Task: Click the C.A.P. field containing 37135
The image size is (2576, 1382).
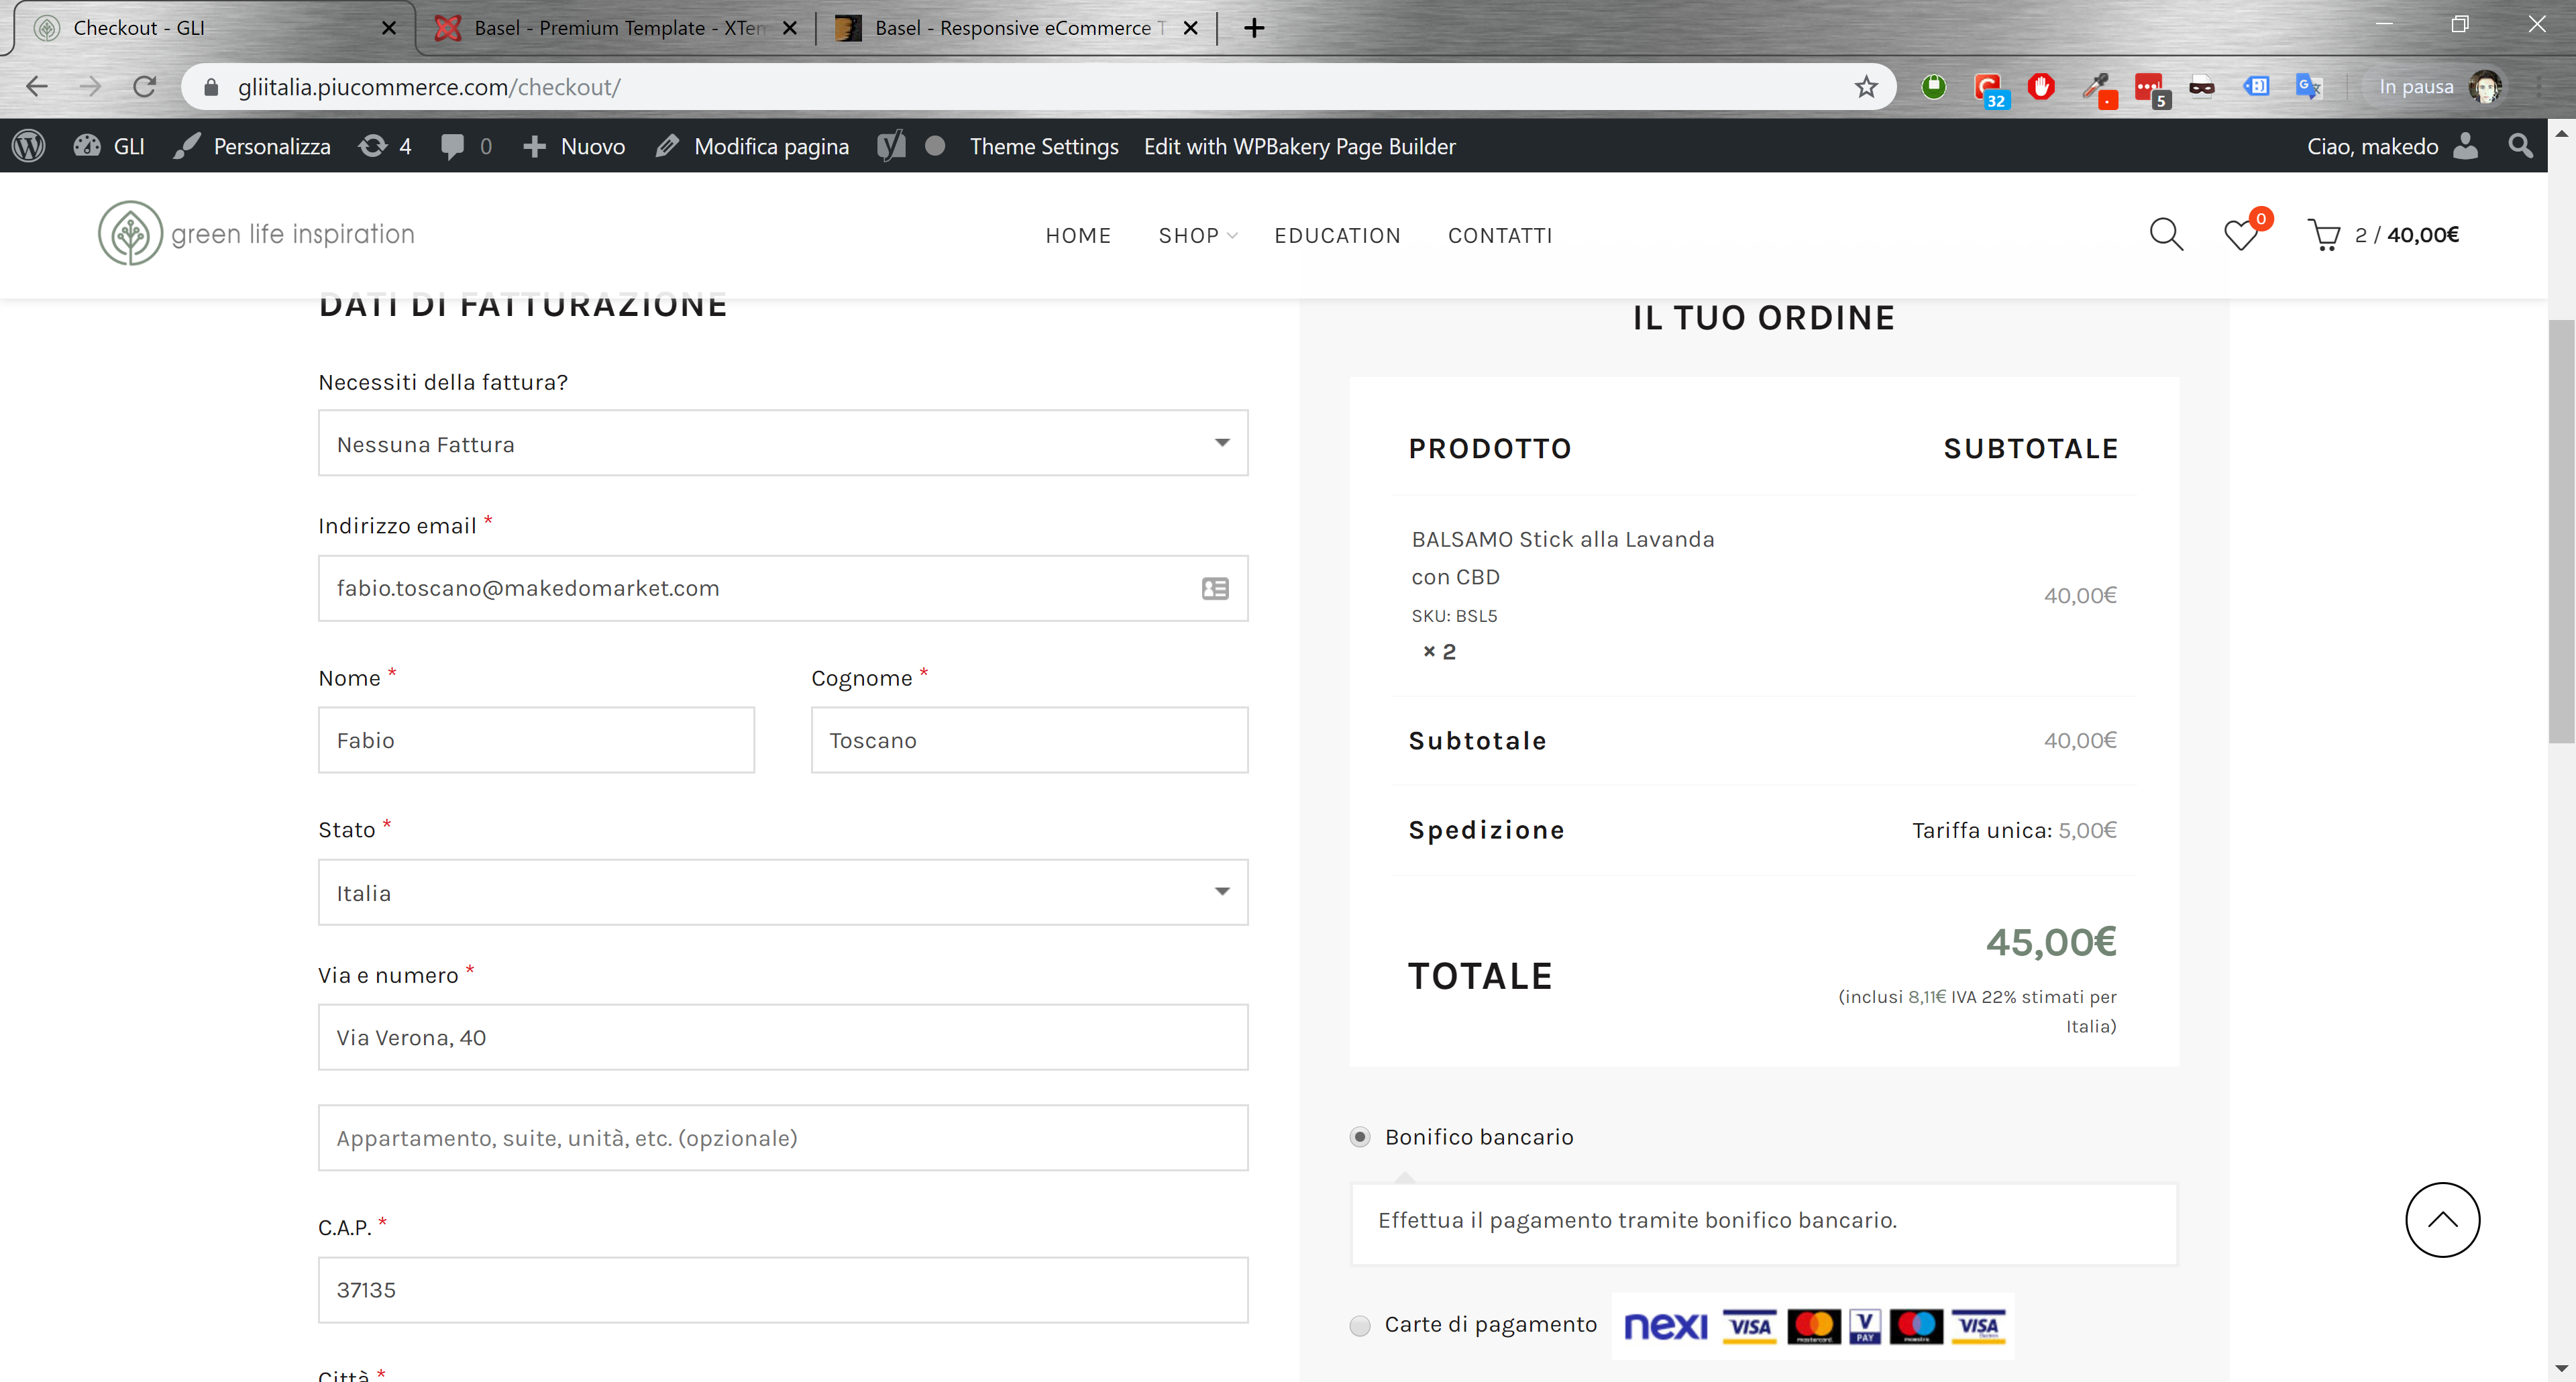Action: pos(783,1290)
